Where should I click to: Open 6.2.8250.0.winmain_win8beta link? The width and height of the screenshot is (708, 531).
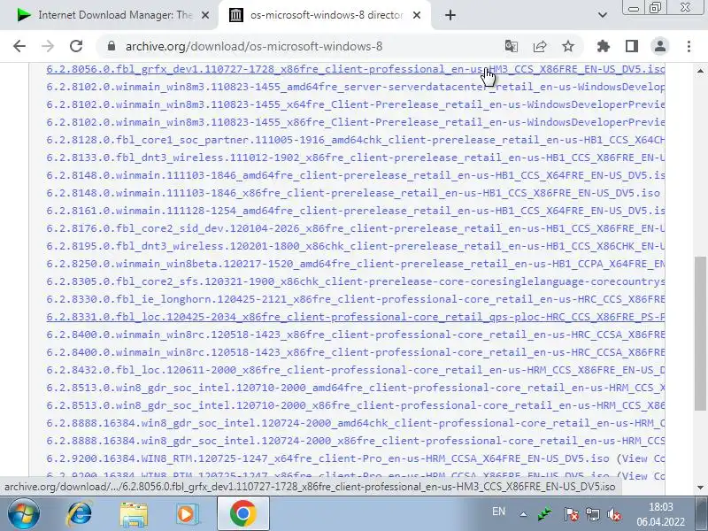(x=356, y=264)
